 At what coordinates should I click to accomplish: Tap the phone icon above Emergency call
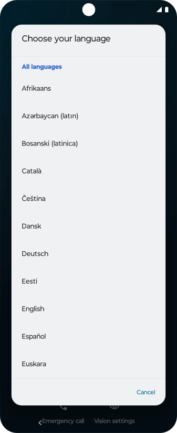tap(63, 407)
